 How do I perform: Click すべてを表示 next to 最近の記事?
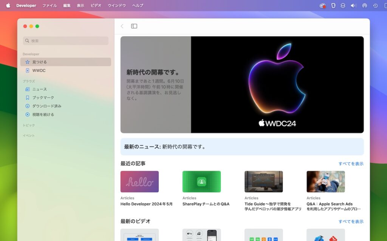tap(351, 163)
